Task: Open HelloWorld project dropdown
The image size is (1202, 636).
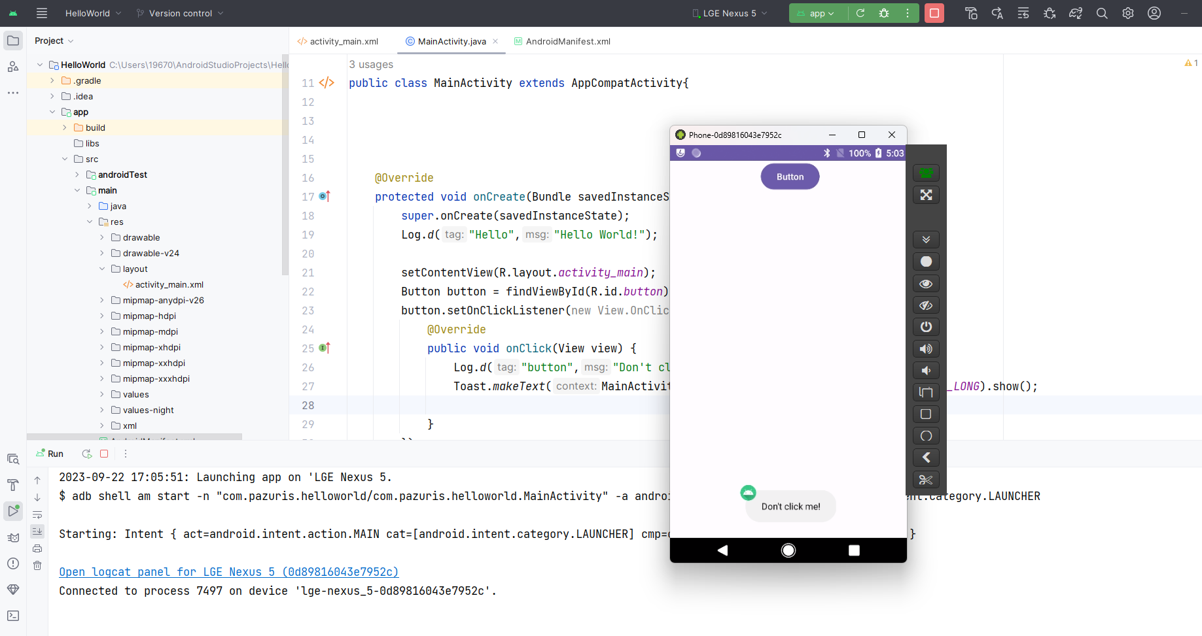Action: (93, 13)
